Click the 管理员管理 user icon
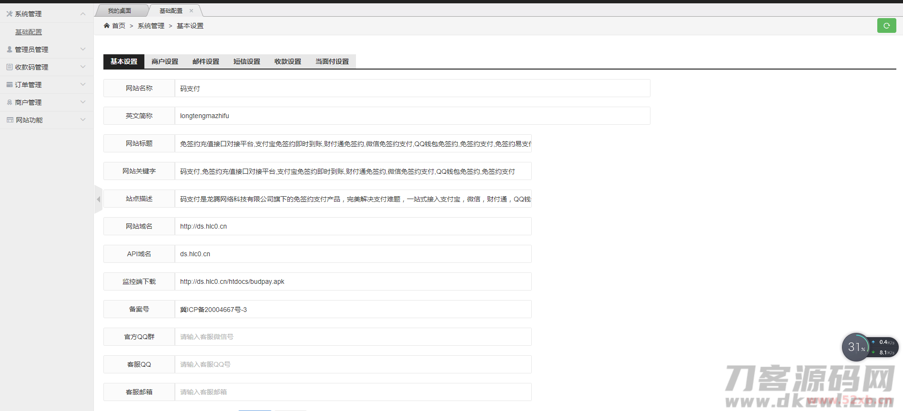 pyautogui.click(x=9, y=50)
